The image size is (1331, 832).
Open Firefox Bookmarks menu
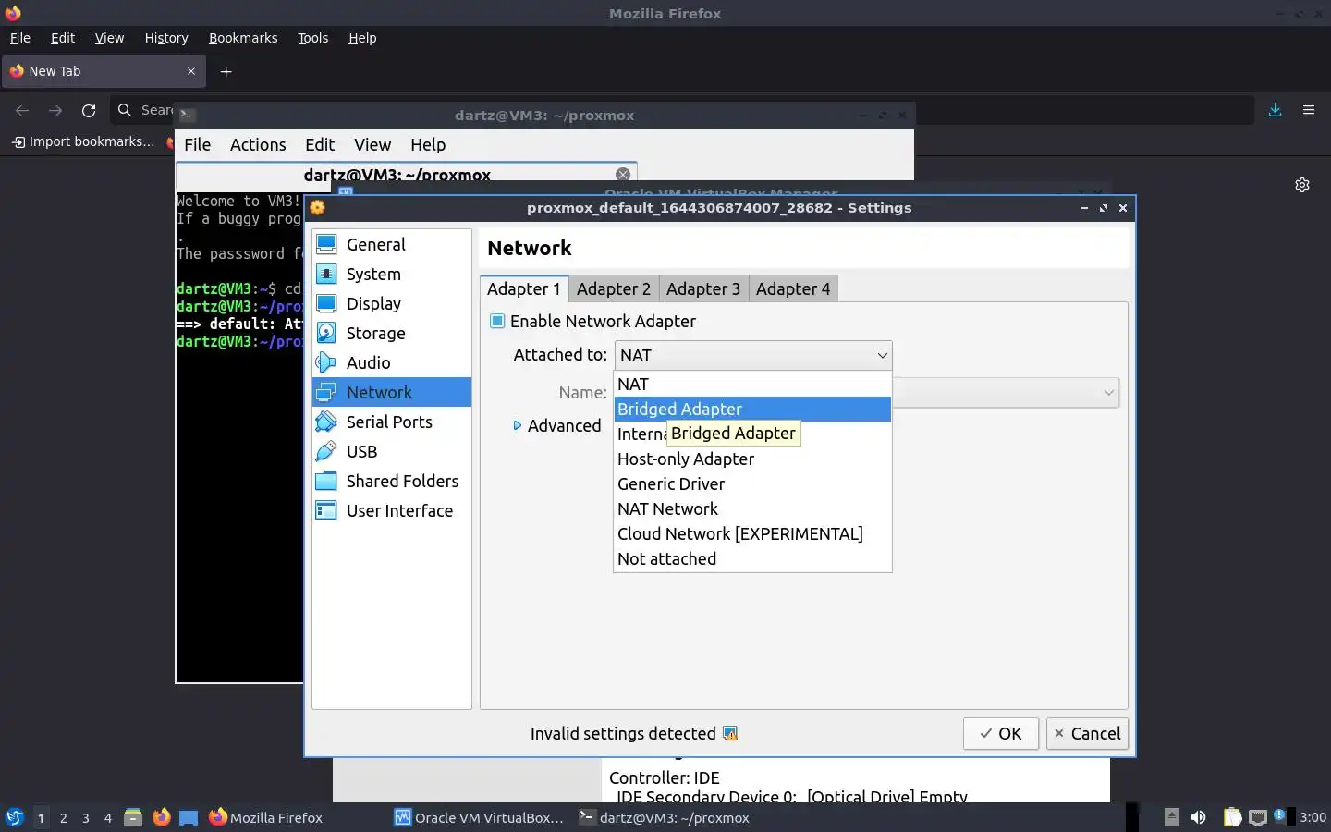[x=243, y=38]
